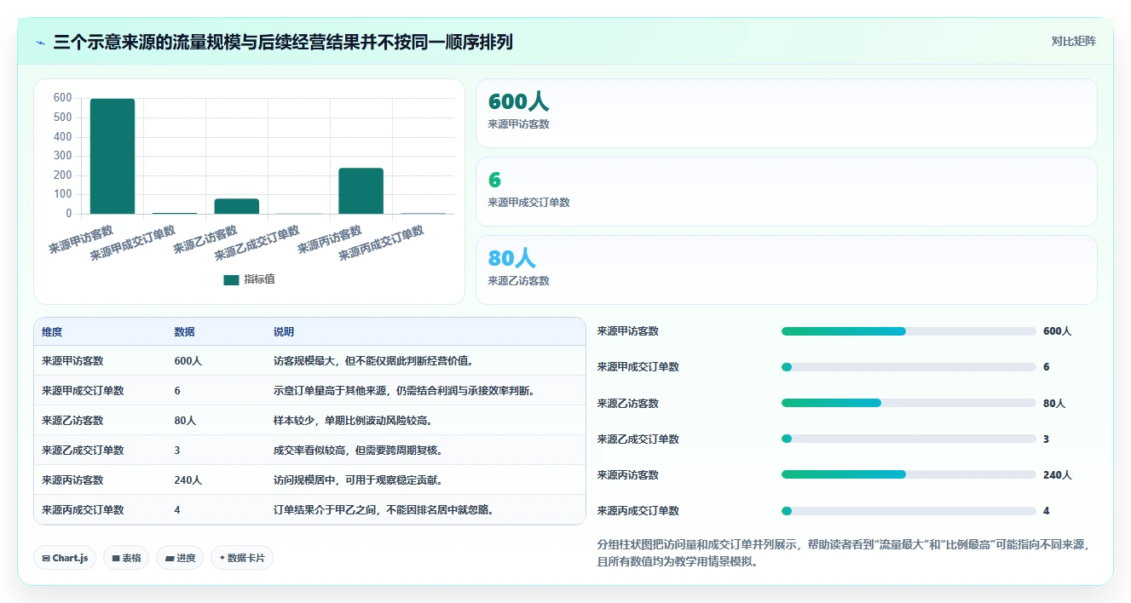
Task: Click the table value 3 for 来源乙成交订单数
Action: click(177, 451)
